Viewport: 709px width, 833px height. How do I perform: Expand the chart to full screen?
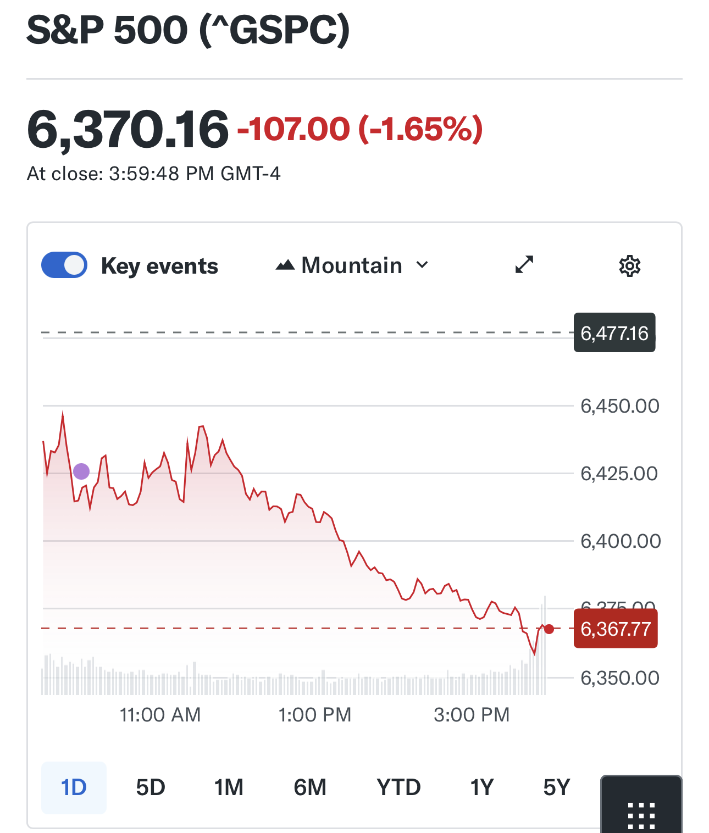click(524, 264)
